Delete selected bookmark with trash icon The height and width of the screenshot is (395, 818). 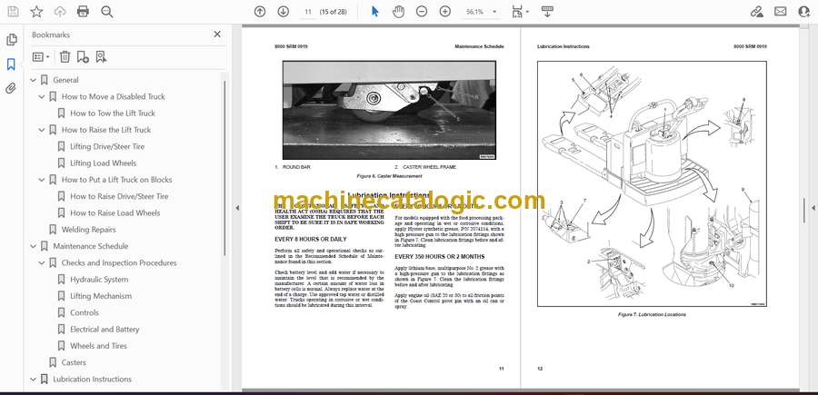[x=65, y=57]
